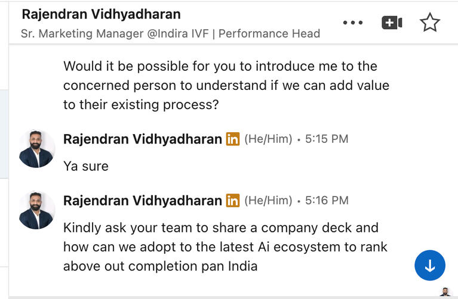Viewport: 458px width, 299px height.
Task: Select the "Ya sure" message
Action: point(86,166)
